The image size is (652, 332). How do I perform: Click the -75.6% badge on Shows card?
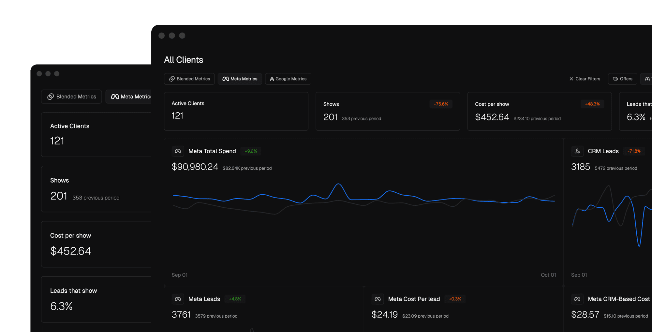(x=441, y=104)
